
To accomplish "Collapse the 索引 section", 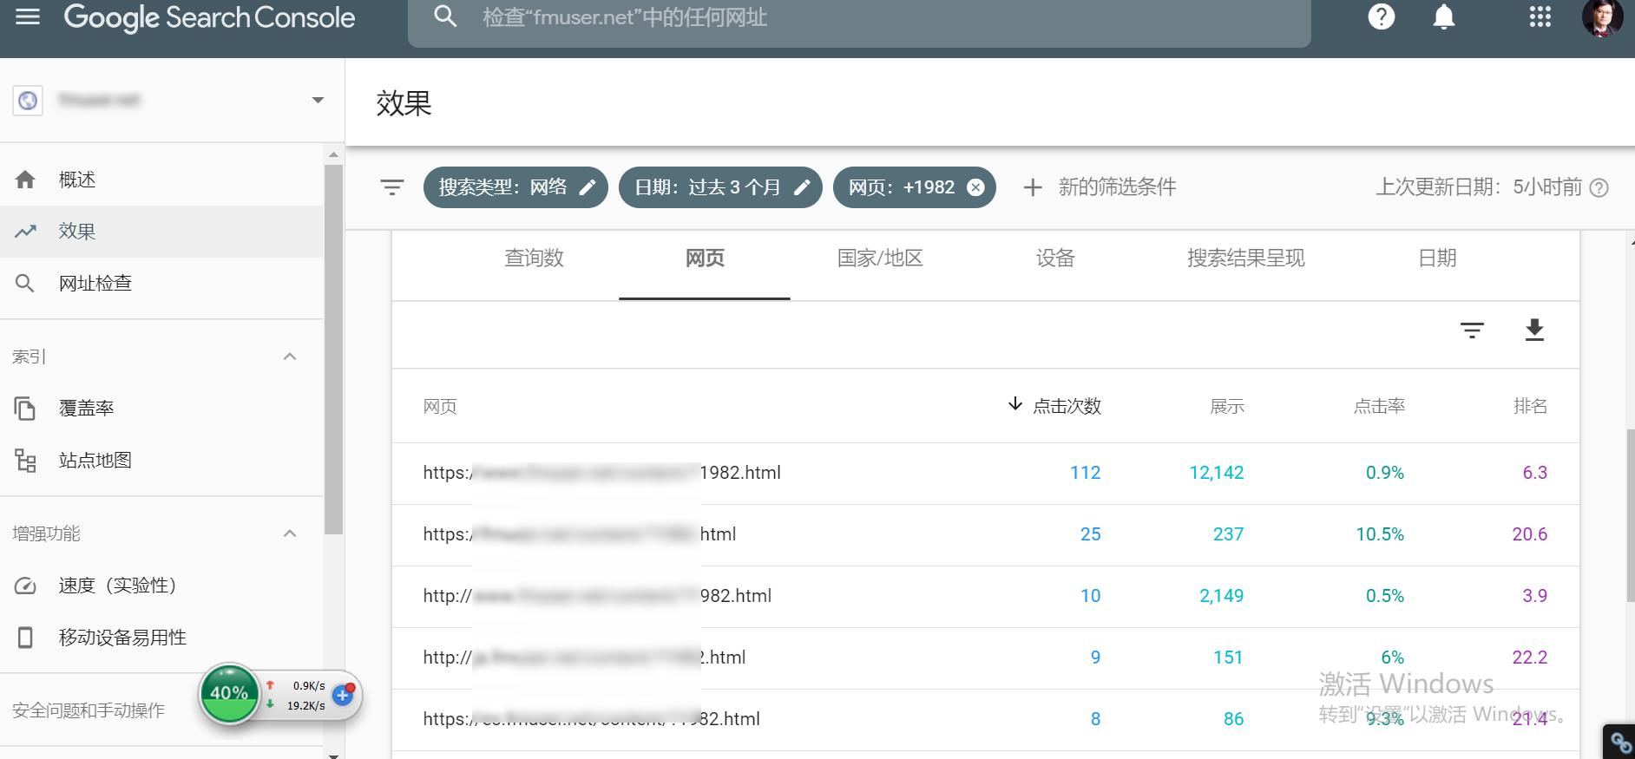I will [290, 357].
